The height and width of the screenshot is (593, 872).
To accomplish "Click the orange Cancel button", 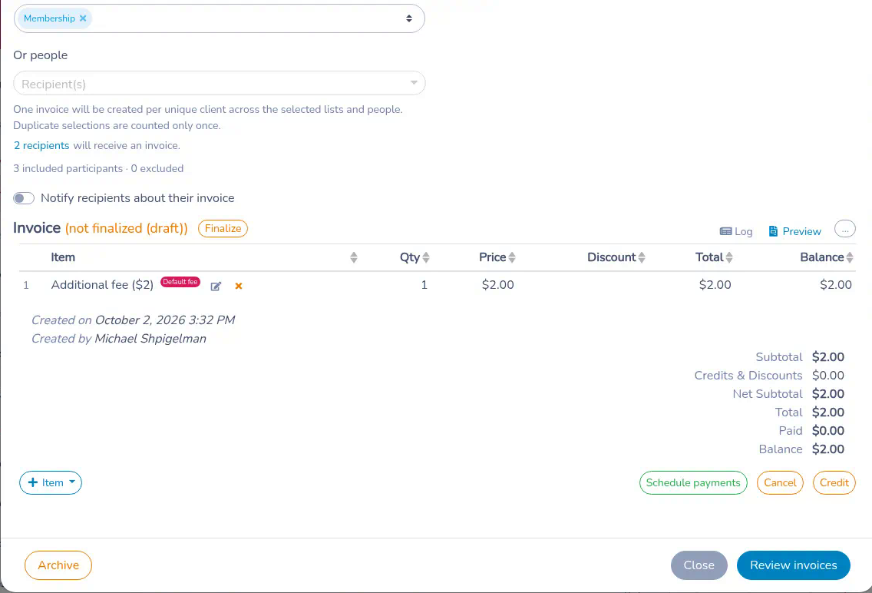I will [x=780, y=483].
